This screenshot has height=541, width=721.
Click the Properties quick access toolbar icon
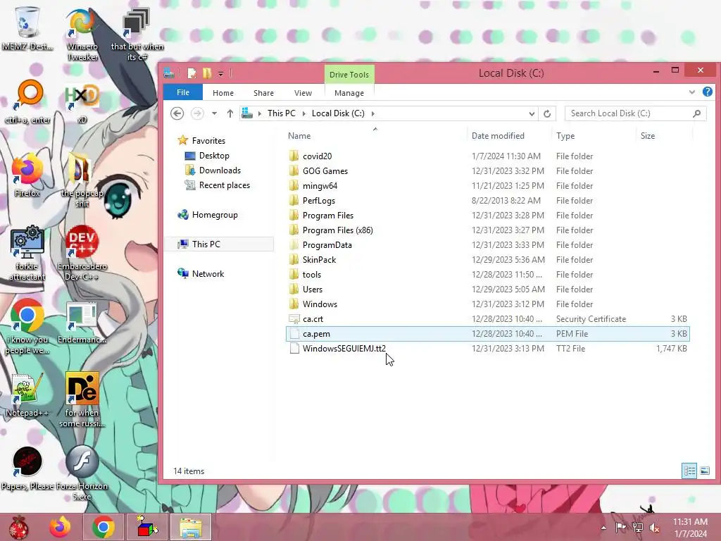click(x=192, y=73)
